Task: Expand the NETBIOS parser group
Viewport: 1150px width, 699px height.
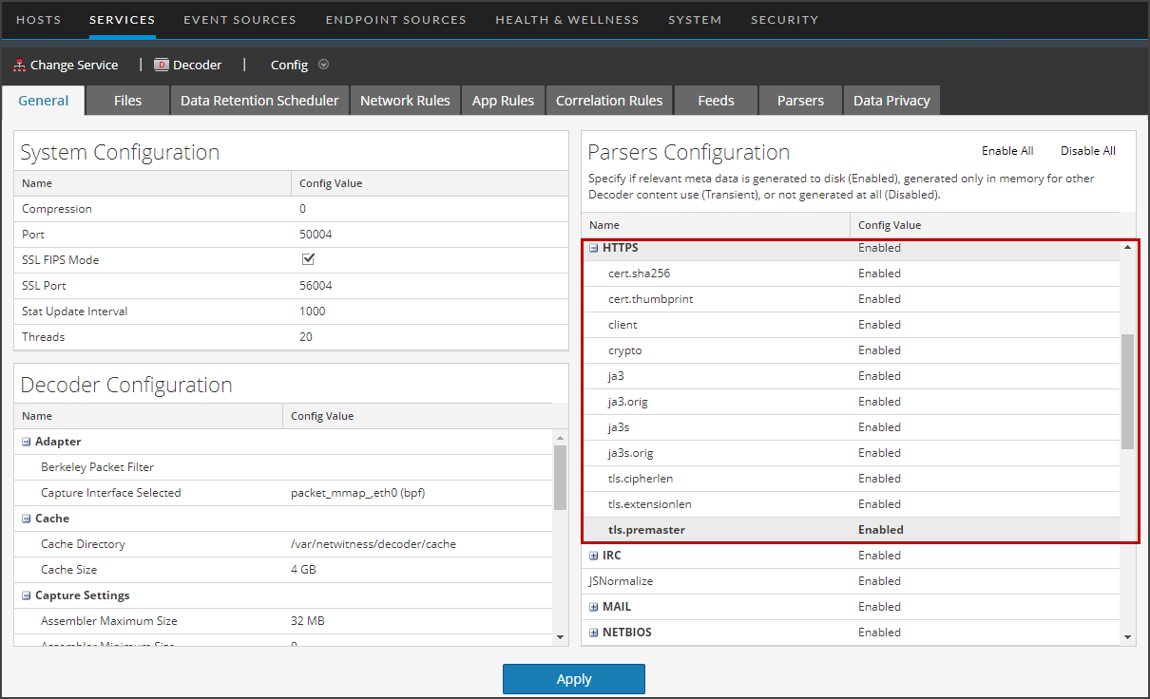Action: [x=593, y=632]
